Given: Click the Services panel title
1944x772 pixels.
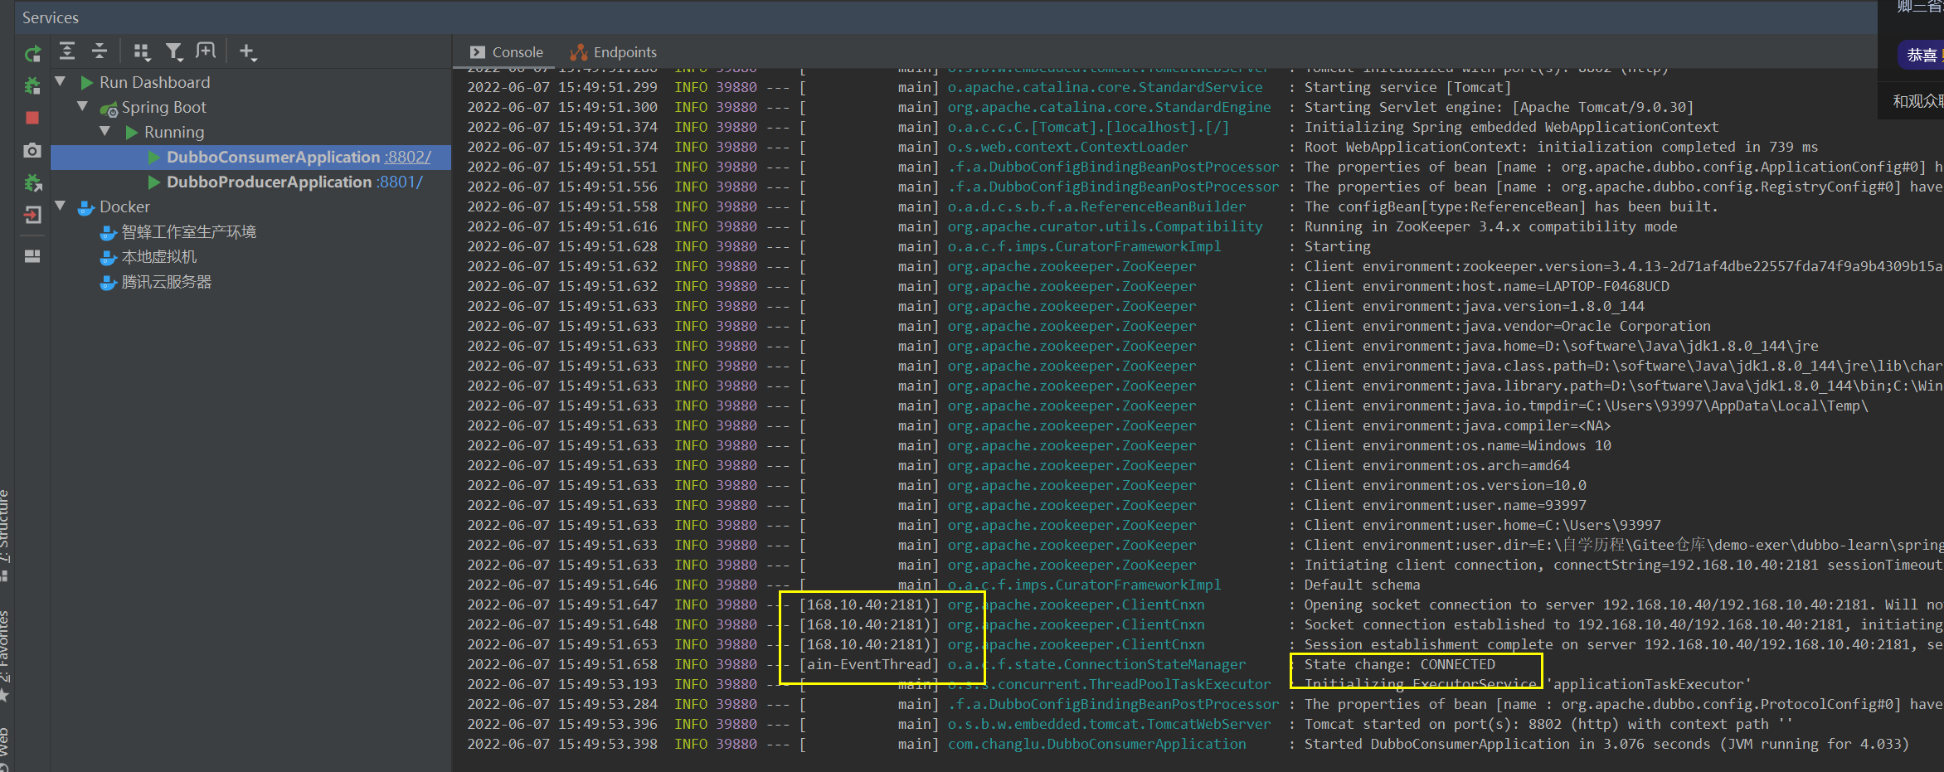Looking at the screenshot, I should 51,17.
